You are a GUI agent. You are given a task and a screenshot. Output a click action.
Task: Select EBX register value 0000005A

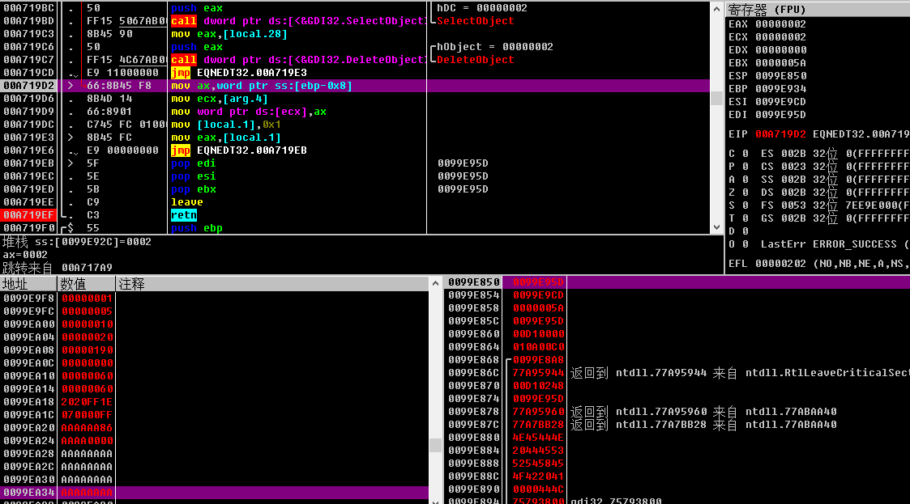780,62
